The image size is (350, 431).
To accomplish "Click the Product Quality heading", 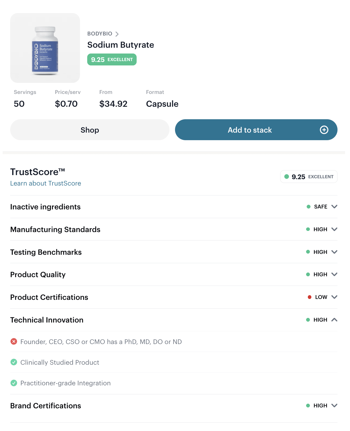I will 38,275.
